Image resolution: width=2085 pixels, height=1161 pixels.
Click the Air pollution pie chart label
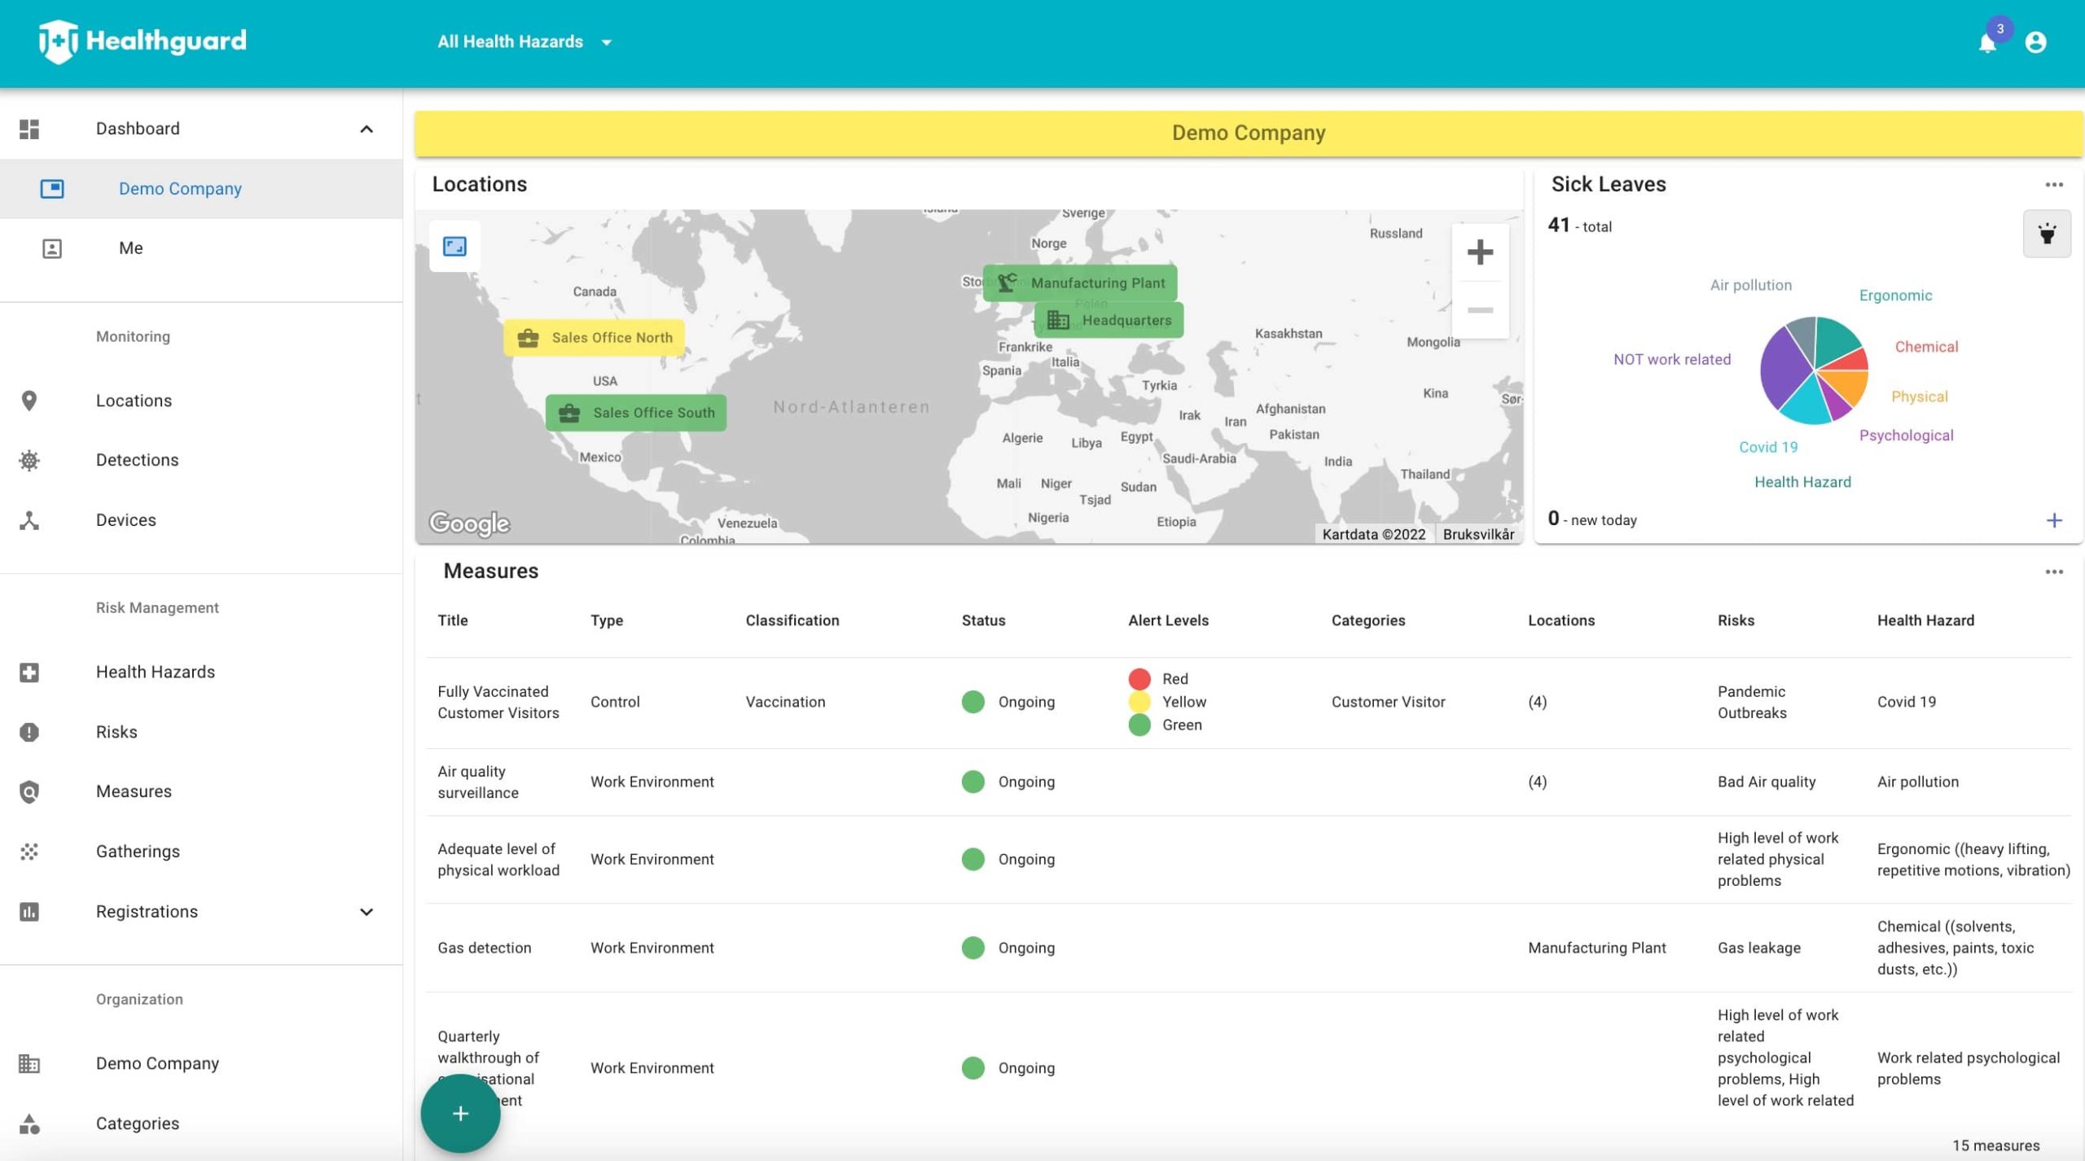point(1750,285)
